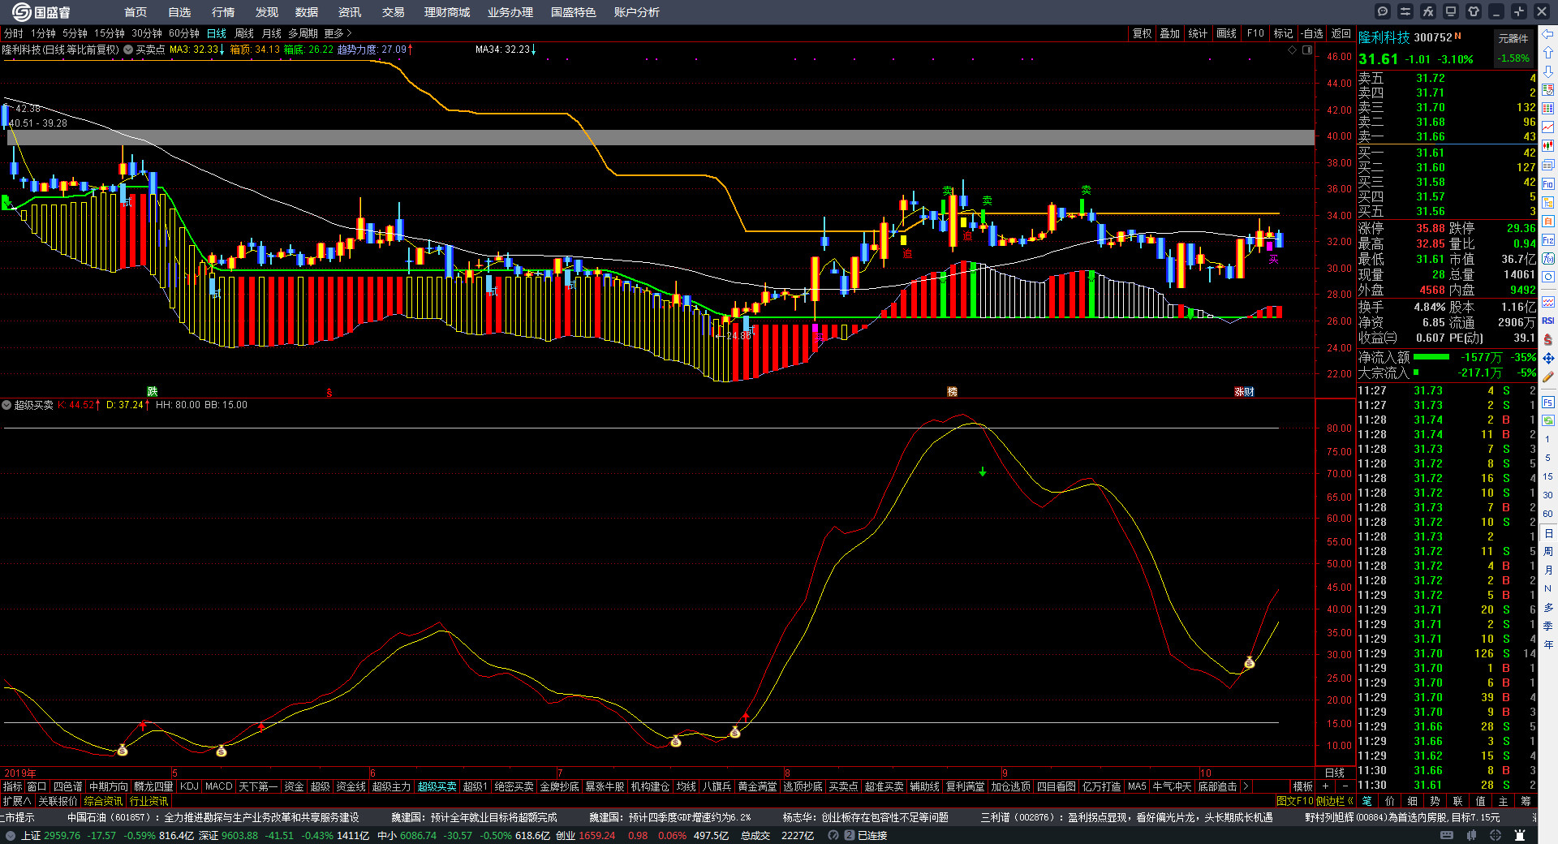
Task: Open the message chat bubble icon
Action: (x=1383, y=11)
